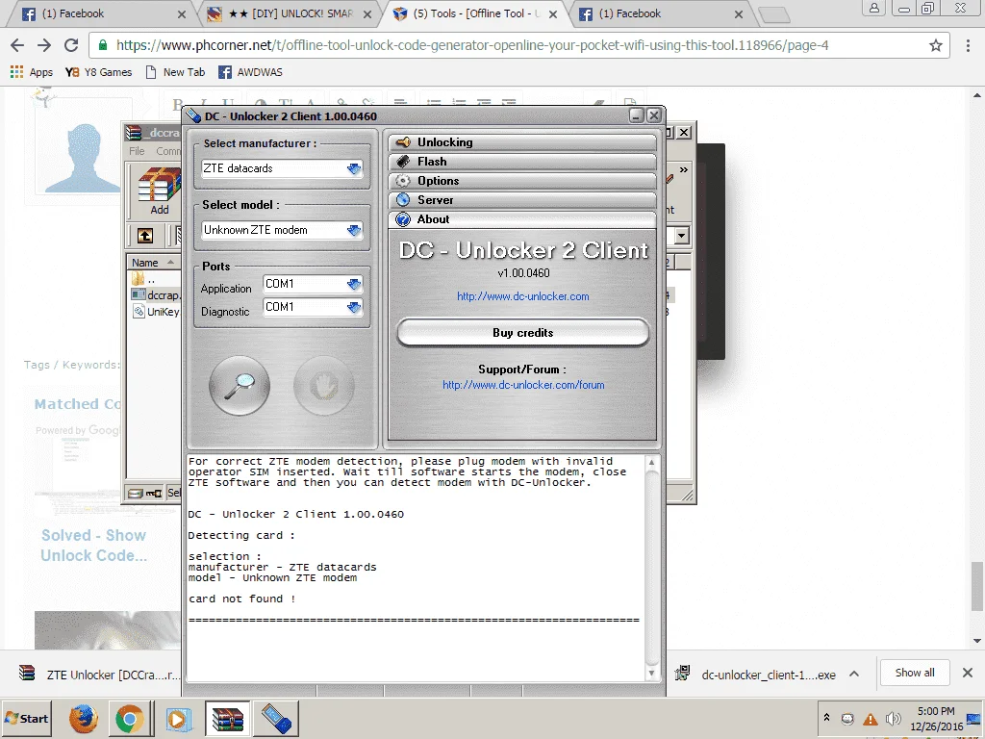
Task: Open the About section
Action: (x=522, y=219)
